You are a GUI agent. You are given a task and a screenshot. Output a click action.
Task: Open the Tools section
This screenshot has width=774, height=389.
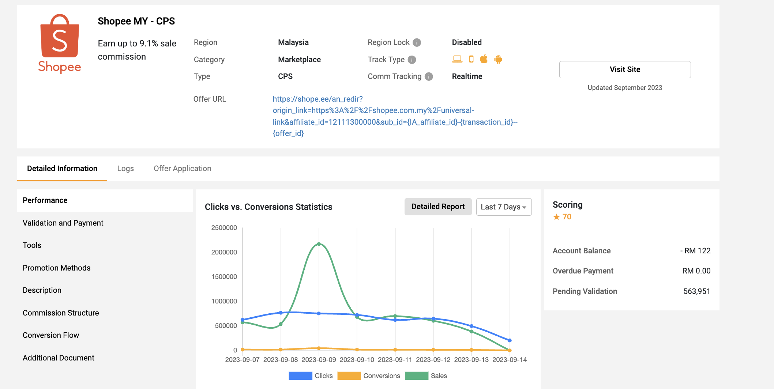[105, 245]
